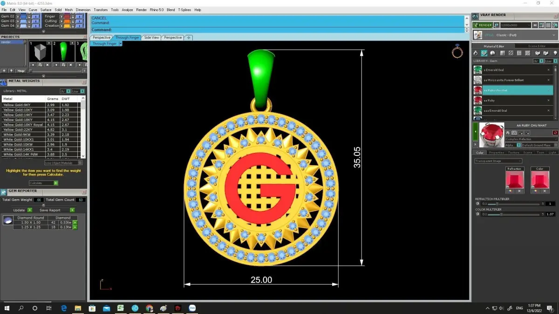Click the save material icon under AA RUBY CHU NHAT
The image size is (559, 314).
pos(508,133)
